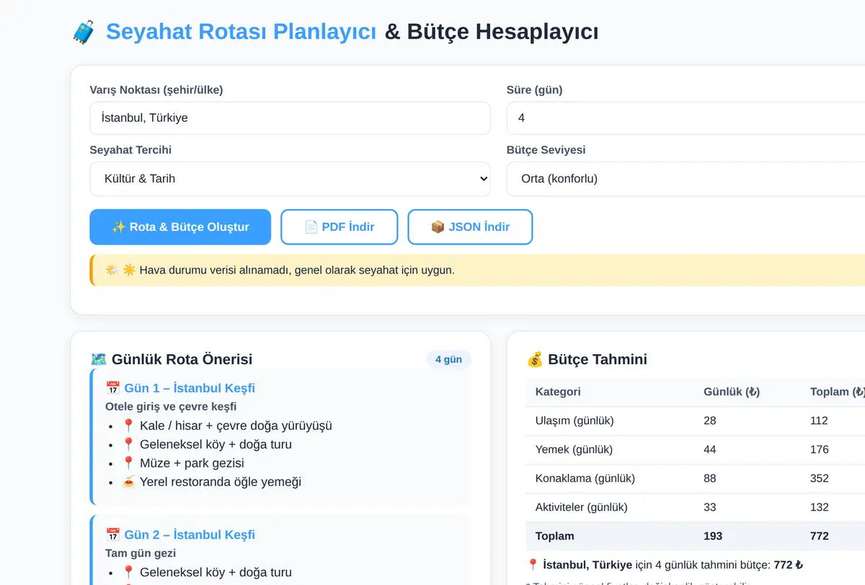Image resolution: width=865 pixels, height=585 pixels.
Task: Click the '4 gün' badge
Action: (x=448, y=359)
